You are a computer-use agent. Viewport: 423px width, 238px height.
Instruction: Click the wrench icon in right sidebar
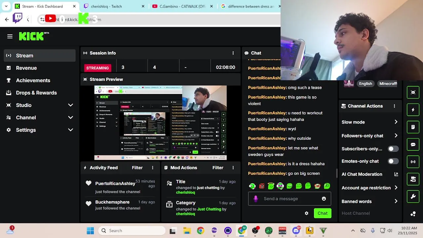point(413,196)
